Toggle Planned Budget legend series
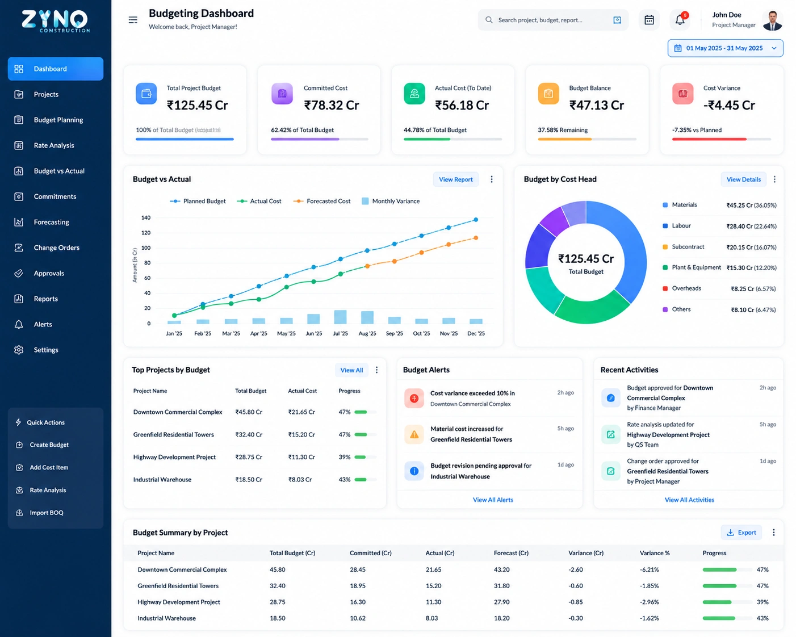 (198, 201)
